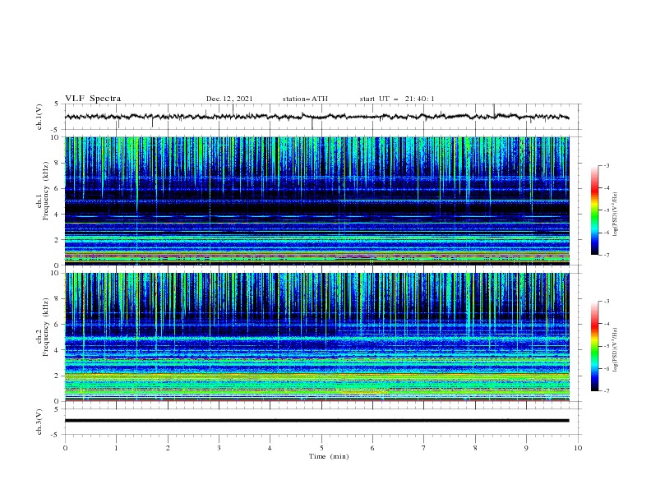Click the upper "log(PSD)(V²/Hz)" colorbar label
Image resolution: width=651 pixels, height=503 pixels.
tap(616, 215)
